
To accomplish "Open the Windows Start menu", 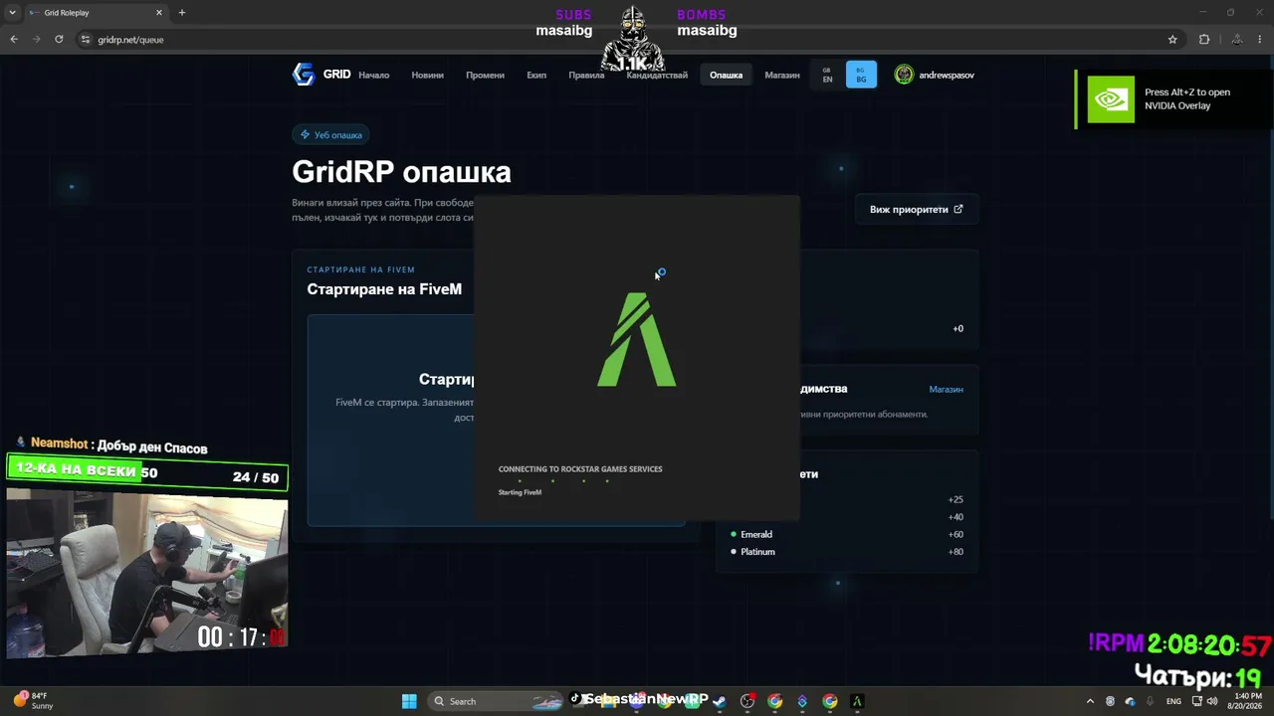I will pos(409,701).
